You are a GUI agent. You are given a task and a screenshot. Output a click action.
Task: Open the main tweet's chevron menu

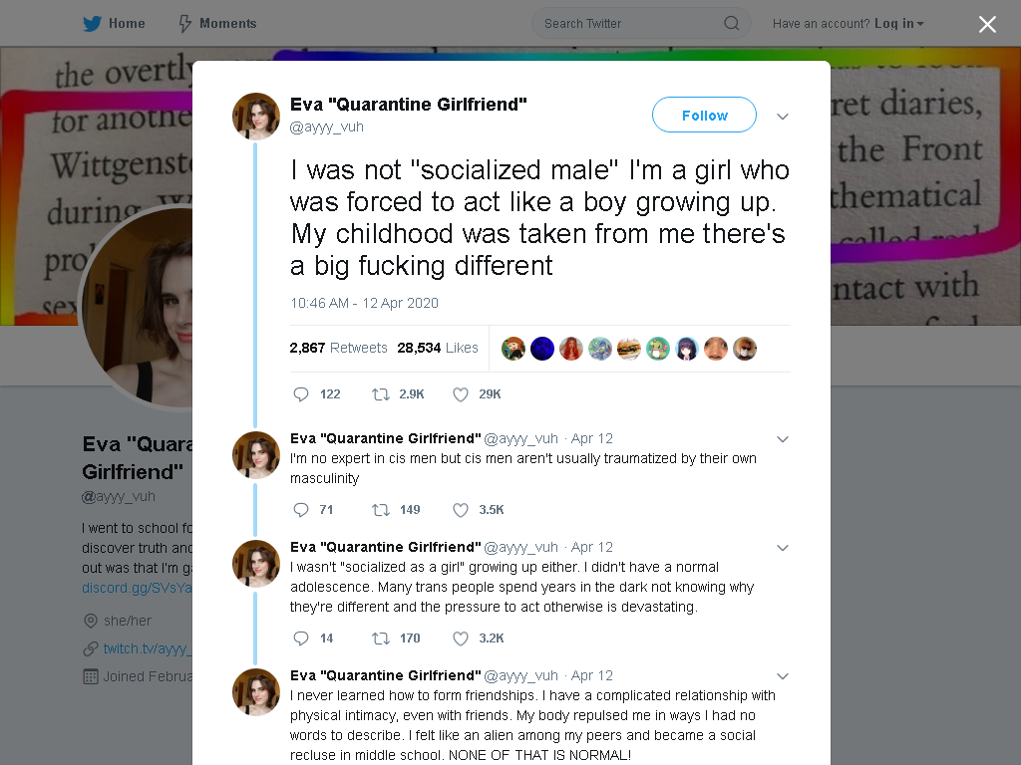pos(783,117)
